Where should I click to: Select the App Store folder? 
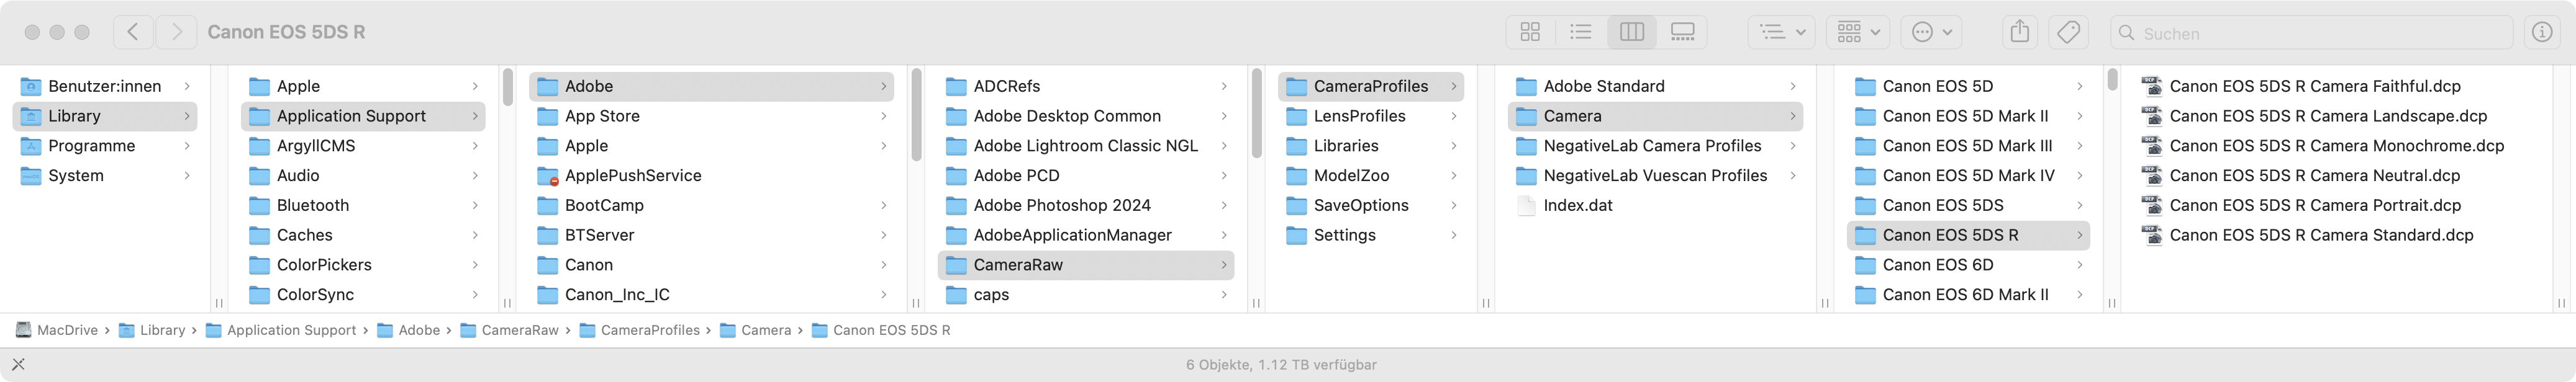pos(712,116)
